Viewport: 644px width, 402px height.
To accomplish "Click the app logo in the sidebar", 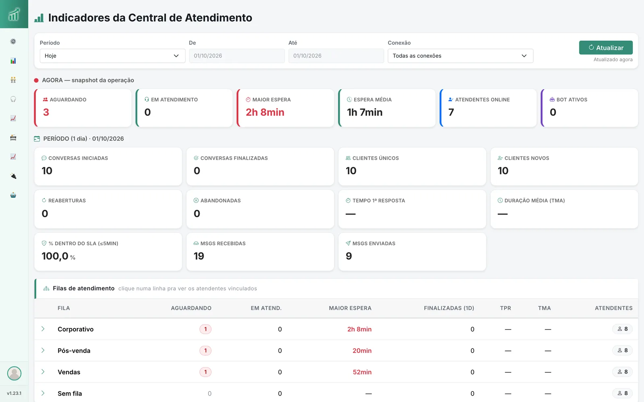I will click(14, 14).
